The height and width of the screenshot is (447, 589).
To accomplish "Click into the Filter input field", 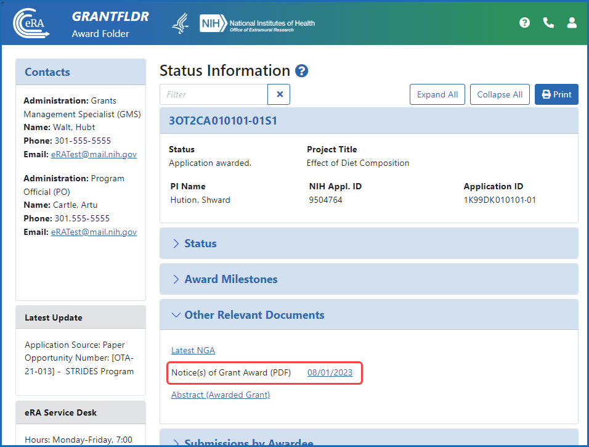I will pos(214,94).
